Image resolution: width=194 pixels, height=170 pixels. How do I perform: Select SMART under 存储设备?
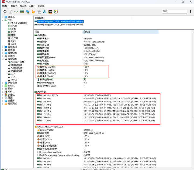14,80
